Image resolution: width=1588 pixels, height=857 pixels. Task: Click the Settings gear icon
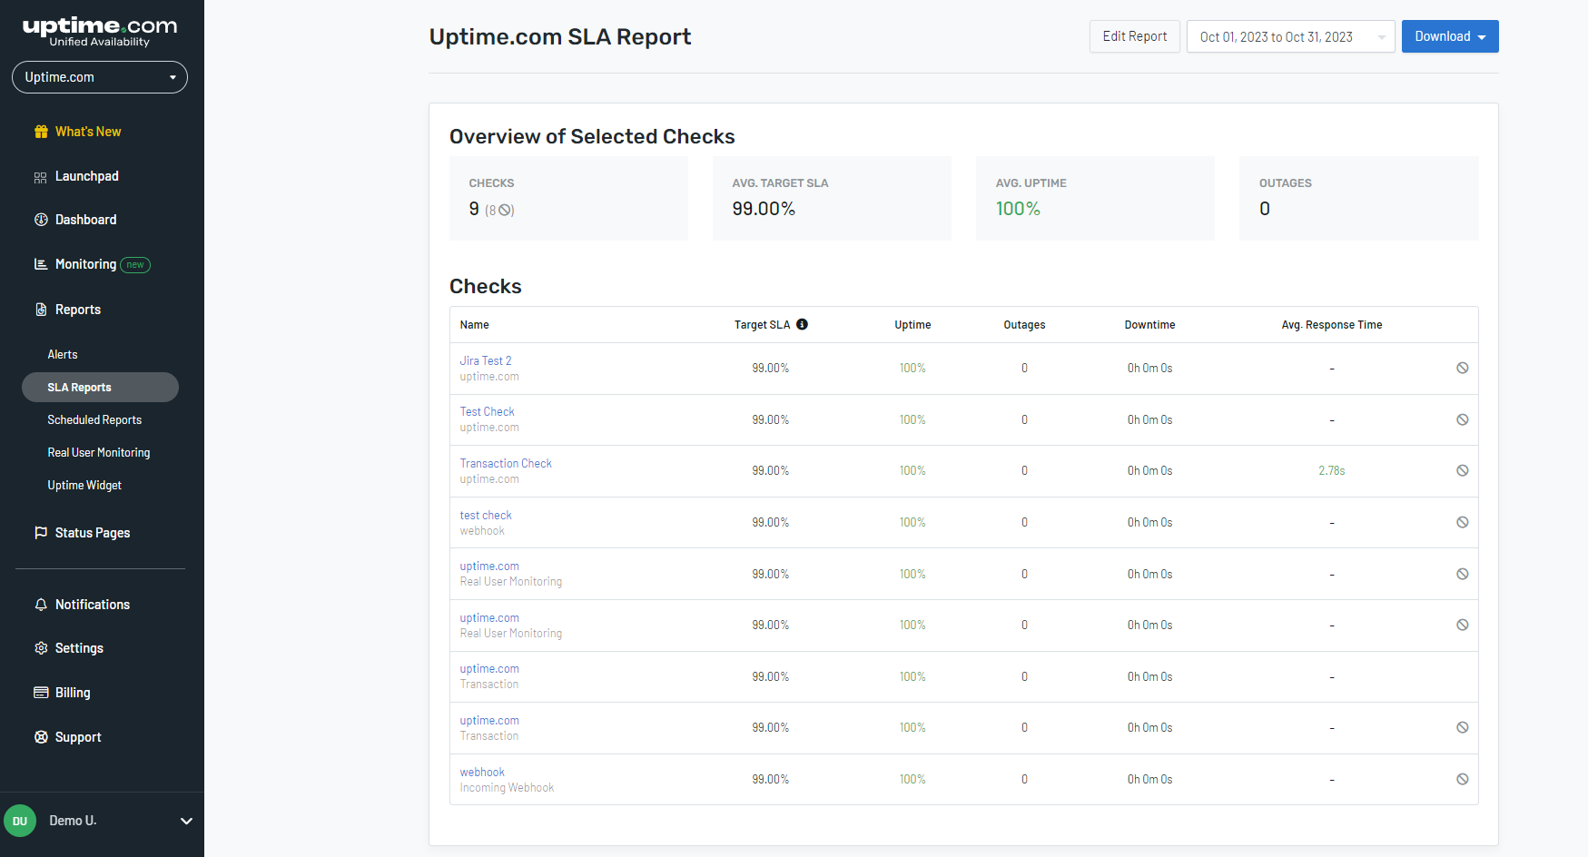click(41, 648)
